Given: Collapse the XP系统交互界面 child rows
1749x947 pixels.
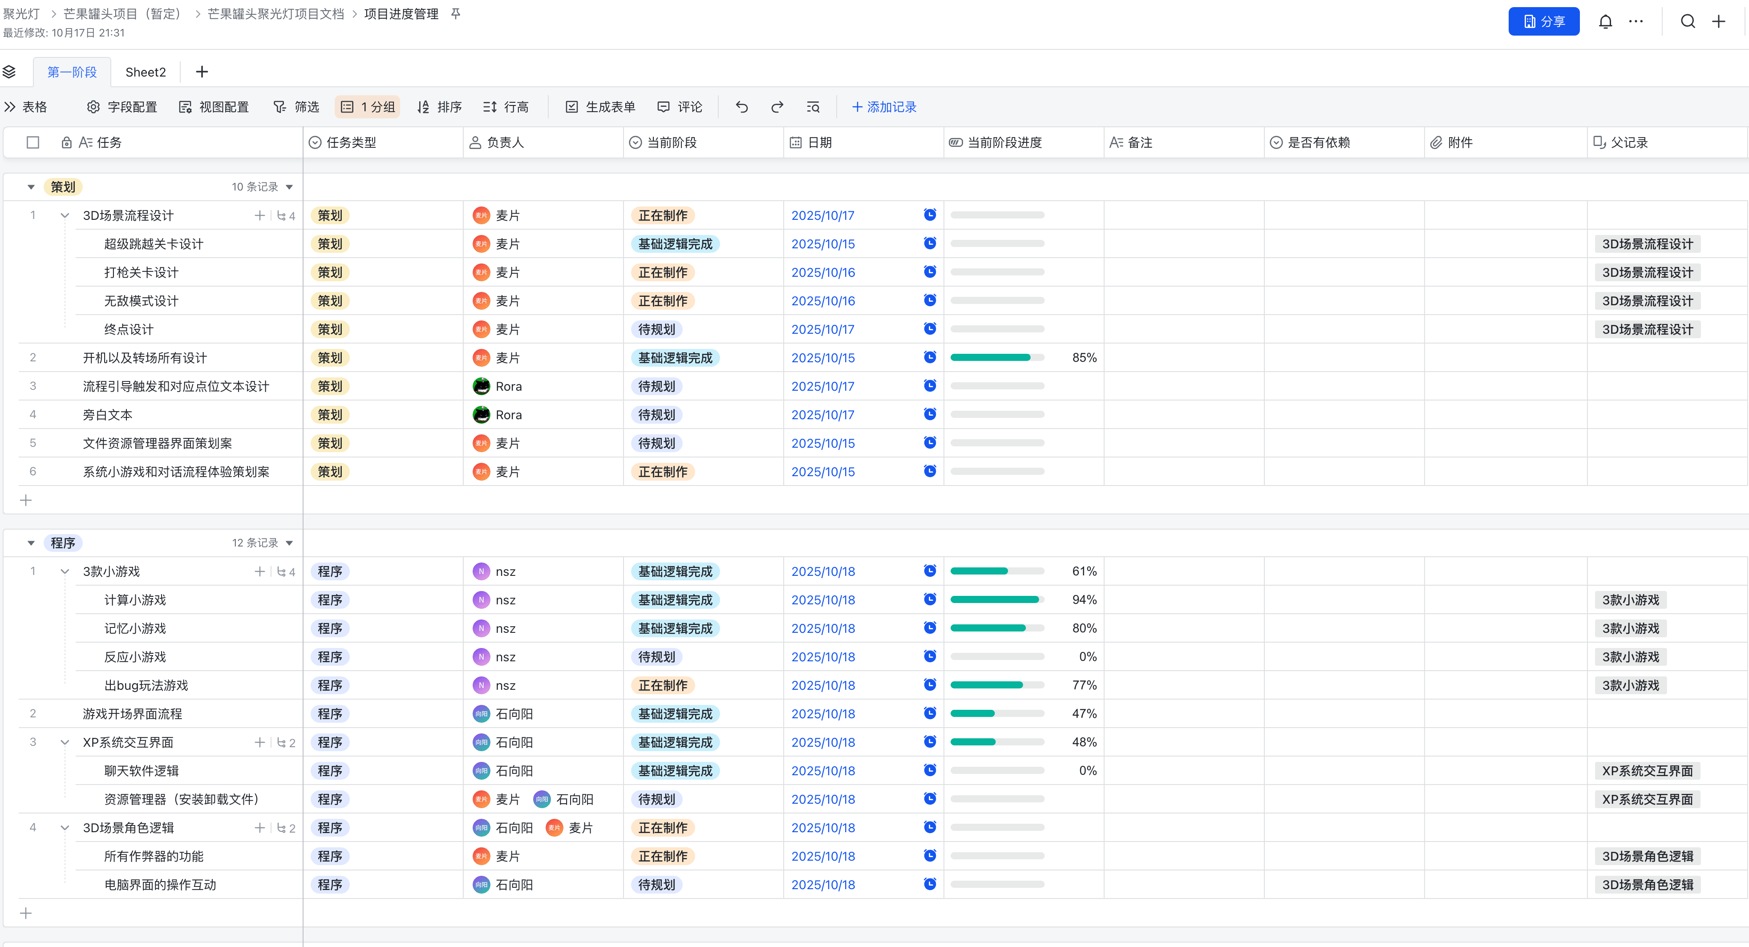Looking at the screenshot, I should [65, 743].
